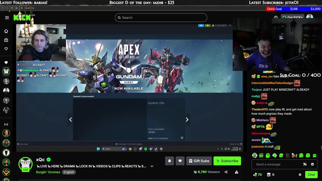The height and width of the screenshot is (181, 322).
Task: Open chat settings gear icon
Action: point(300,175)
